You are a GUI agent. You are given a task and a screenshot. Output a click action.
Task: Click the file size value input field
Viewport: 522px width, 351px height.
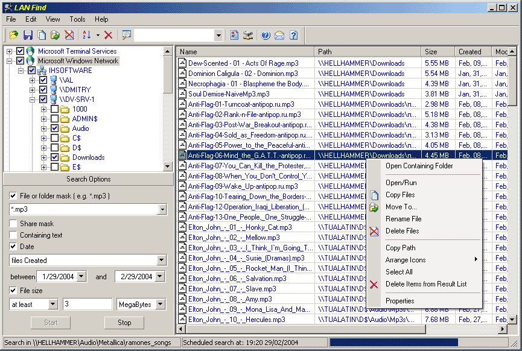coord(88,305)
